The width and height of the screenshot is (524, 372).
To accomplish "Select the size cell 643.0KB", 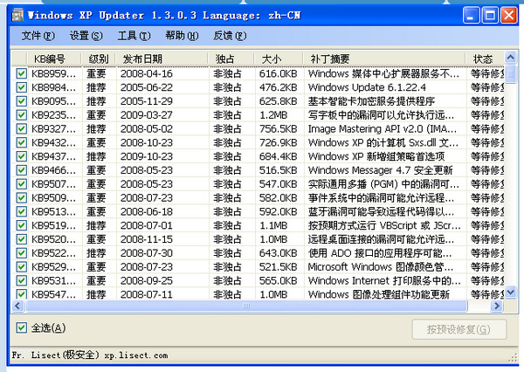I will click(278, 253).
